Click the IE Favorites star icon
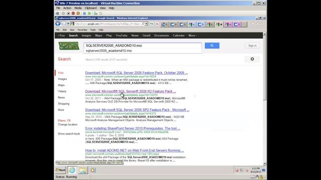 [258, 24]
